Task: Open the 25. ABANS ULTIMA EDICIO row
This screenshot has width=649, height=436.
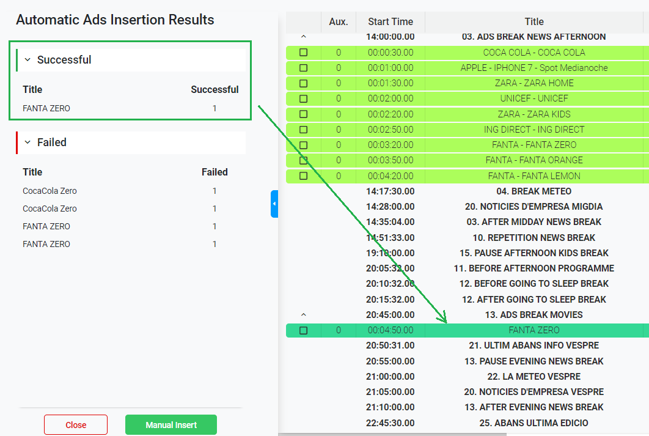Action: (533, 423)
